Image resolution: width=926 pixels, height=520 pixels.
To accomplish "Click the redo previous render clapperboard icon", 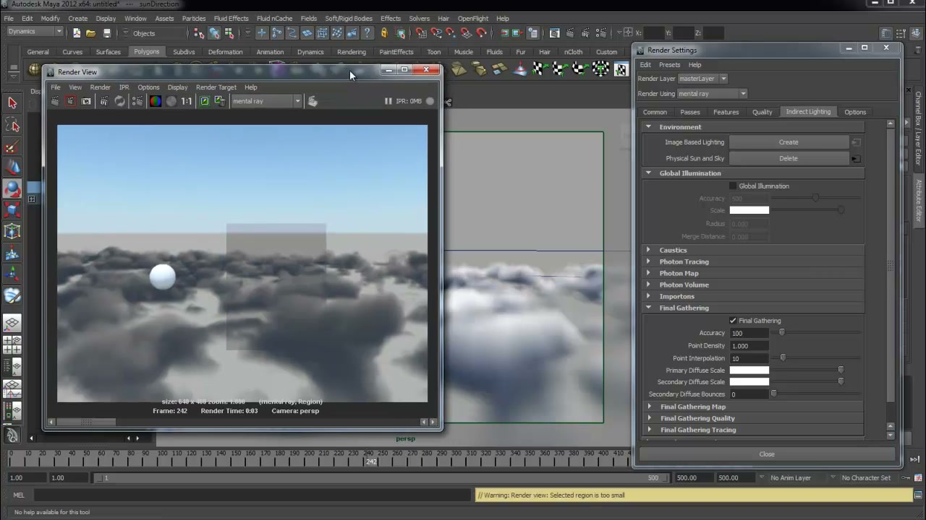I will coord(55,101).
